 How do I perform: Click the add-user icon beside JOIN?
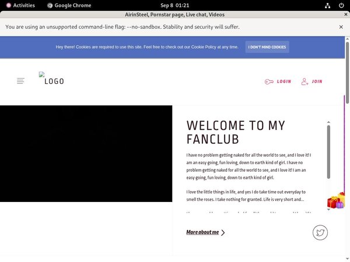pyautogui.click(x=304, y=82)
